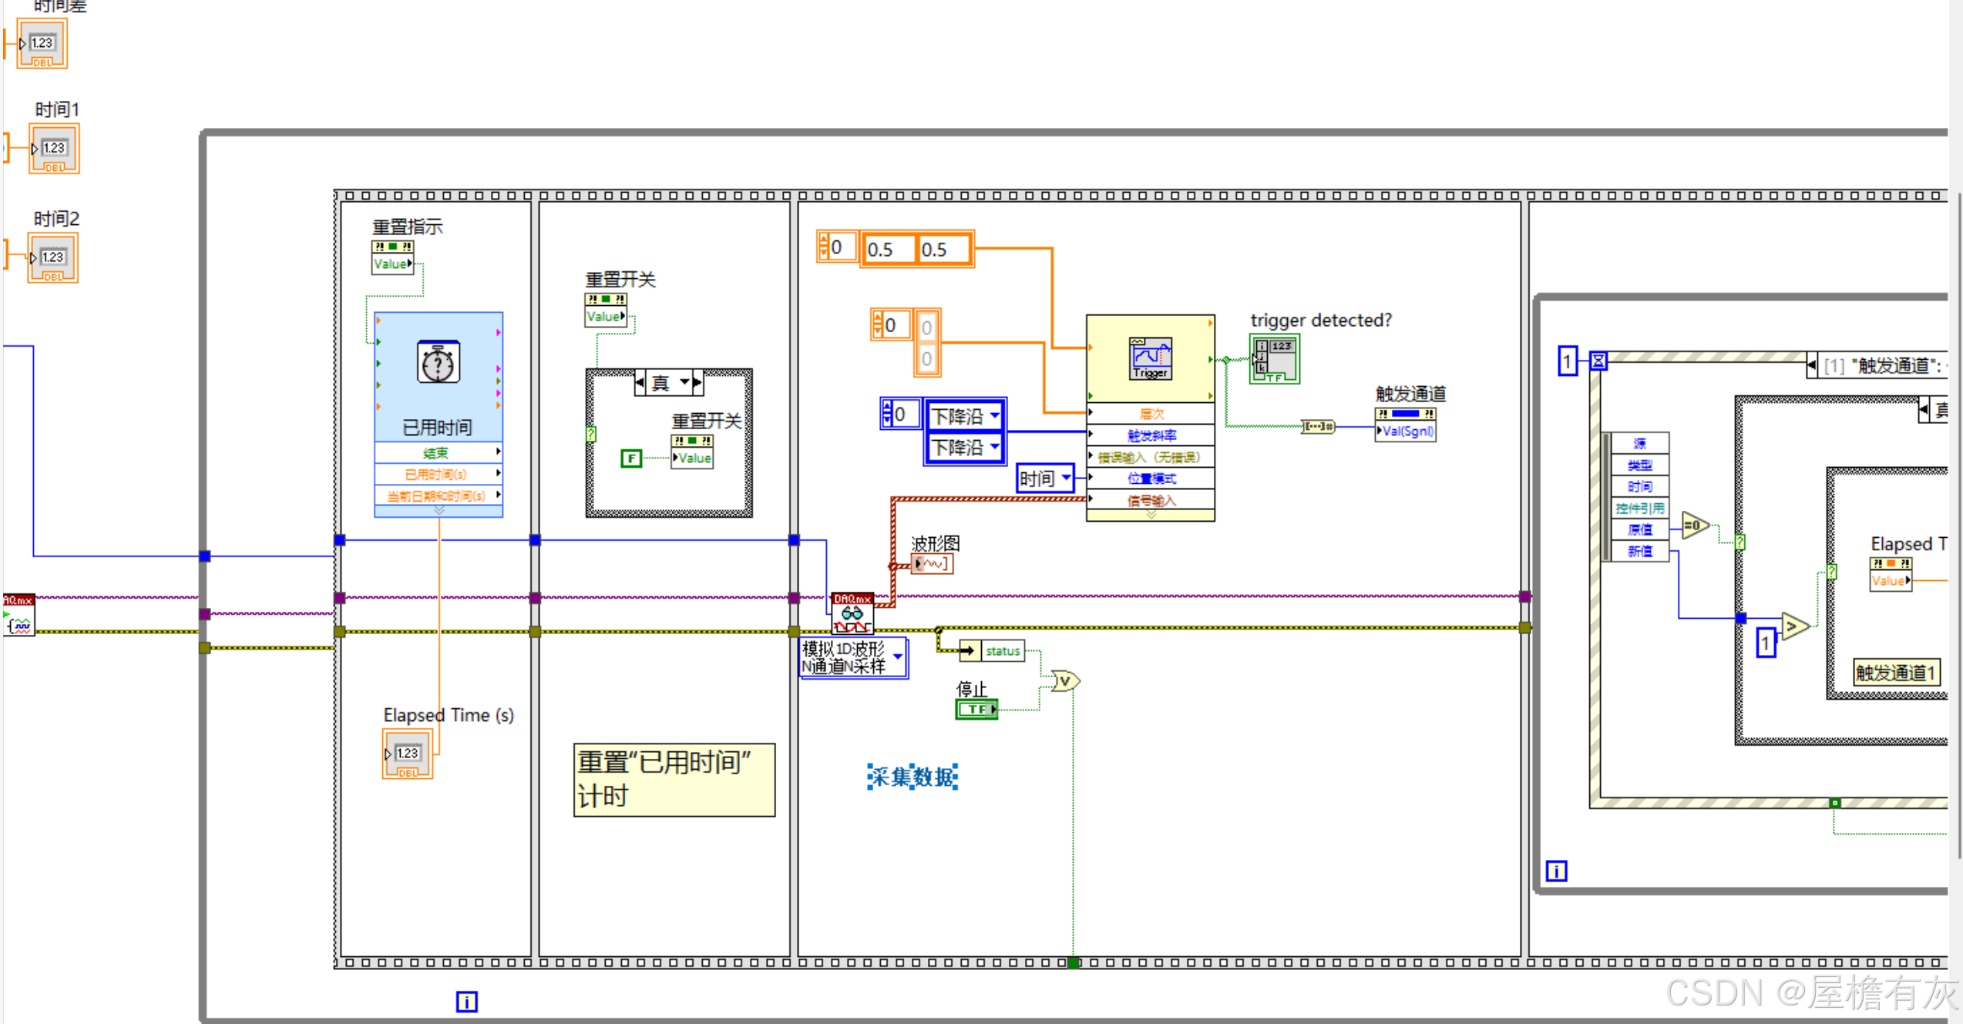Click the case selector question-mark terminal
Viewport: 1963px width, 1024px height.
(x=590, y=435)
